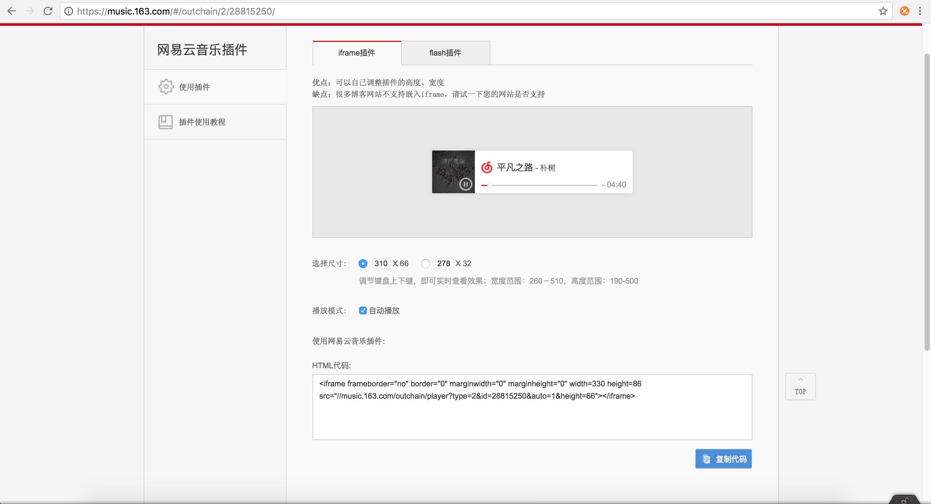This screenshot has height=504, width=931.
Task: Click the 网易云音乐插件 heading
Action: click(202, 50)
